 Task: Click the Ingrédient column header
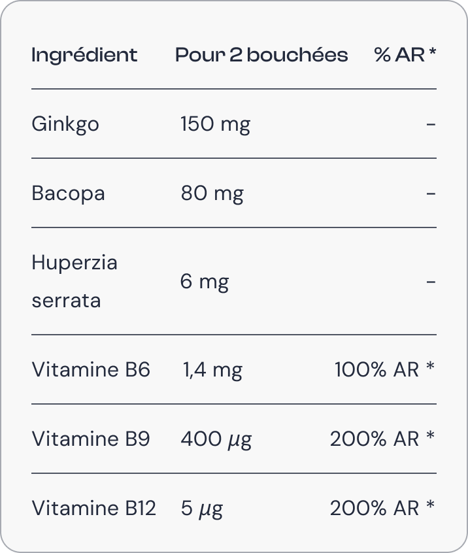[84, 55]
